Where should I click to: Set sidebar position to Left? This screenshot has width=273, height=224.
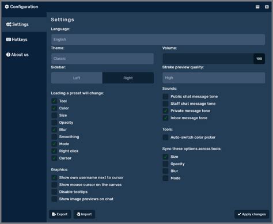pos(77,78)
